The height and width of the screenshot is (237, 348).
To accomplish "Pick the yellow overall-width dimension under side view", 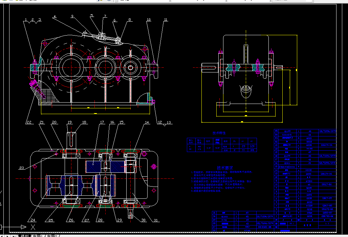I will pyautogui.click(x=242, y=122).
